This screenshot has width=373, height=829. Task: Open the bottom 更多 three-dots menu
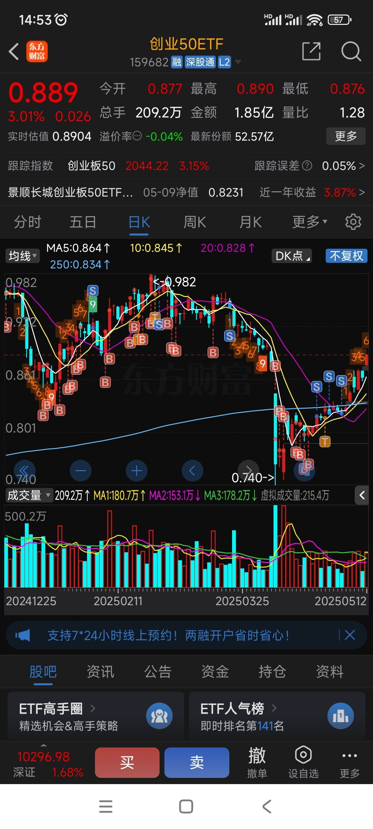(x=350, y=763)
